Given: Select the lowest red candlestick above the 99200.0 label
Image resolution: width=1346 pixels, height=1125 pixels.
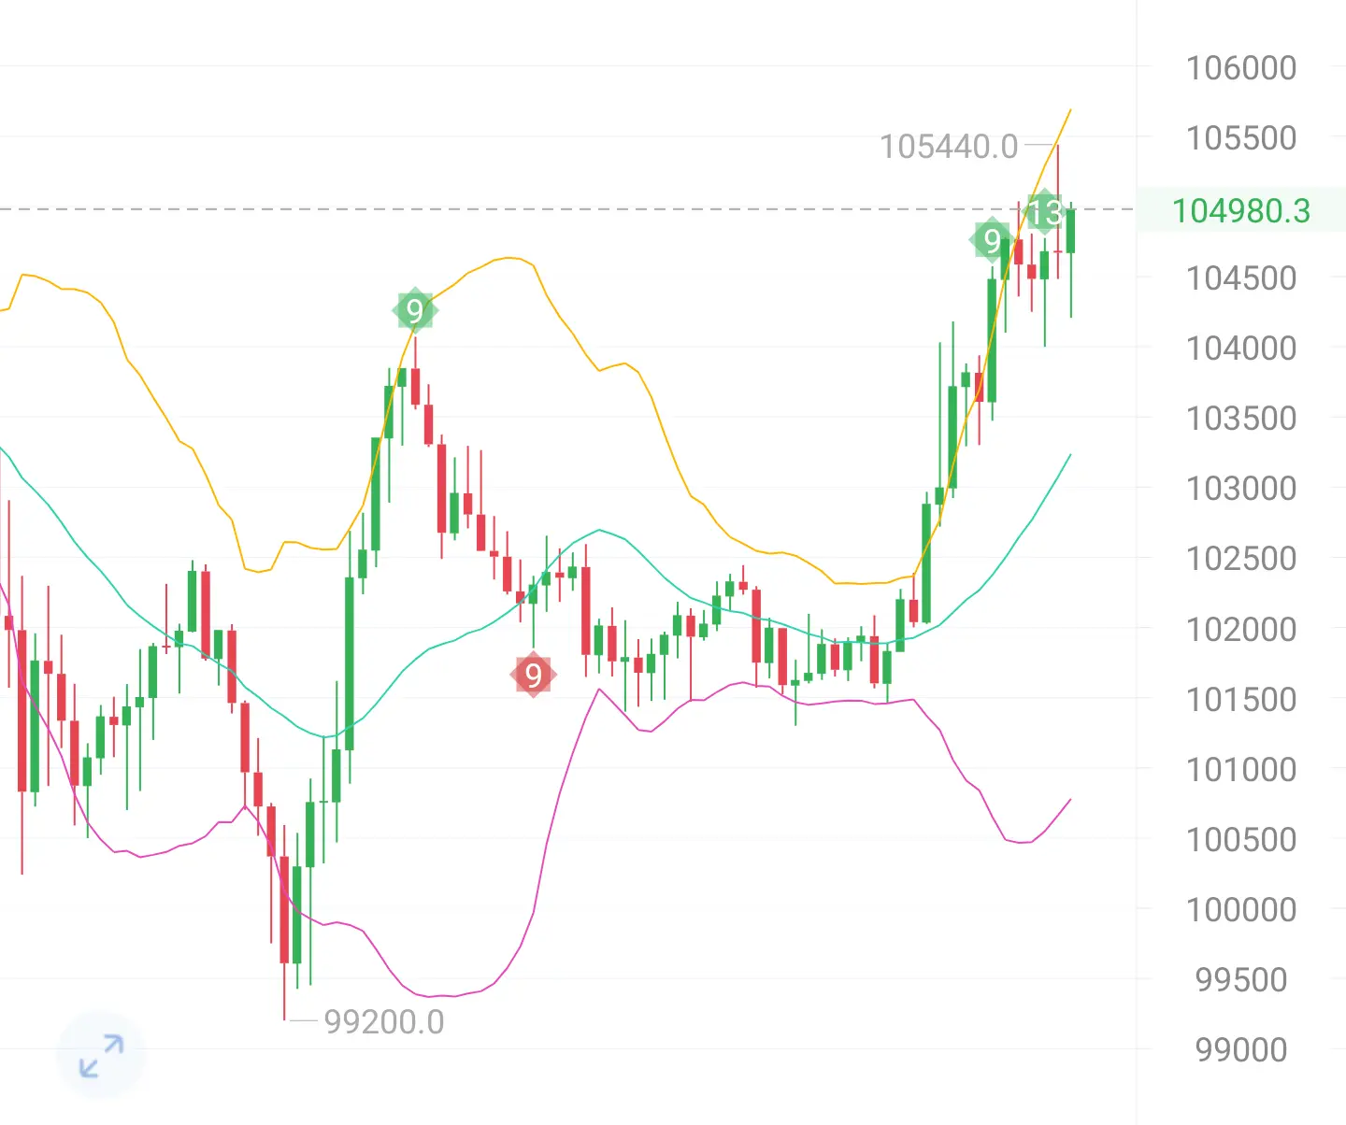Looking at the screenshot, I should [x=284, y=908].
